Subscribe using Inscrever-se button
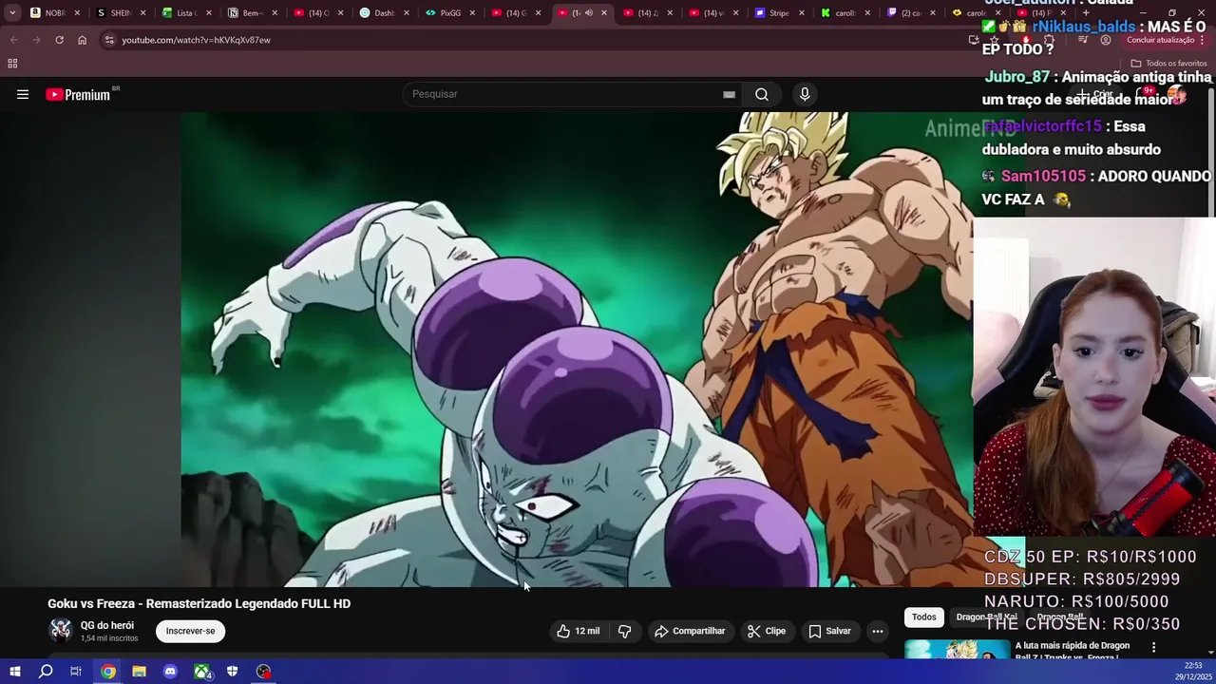Image resolution: width=1216 pixels, height=684 pixels. (190, 631)
